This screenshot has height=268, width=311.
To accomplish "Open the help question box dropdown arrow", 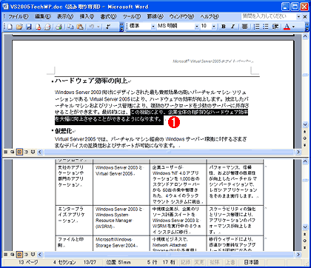I will point(298,16).
